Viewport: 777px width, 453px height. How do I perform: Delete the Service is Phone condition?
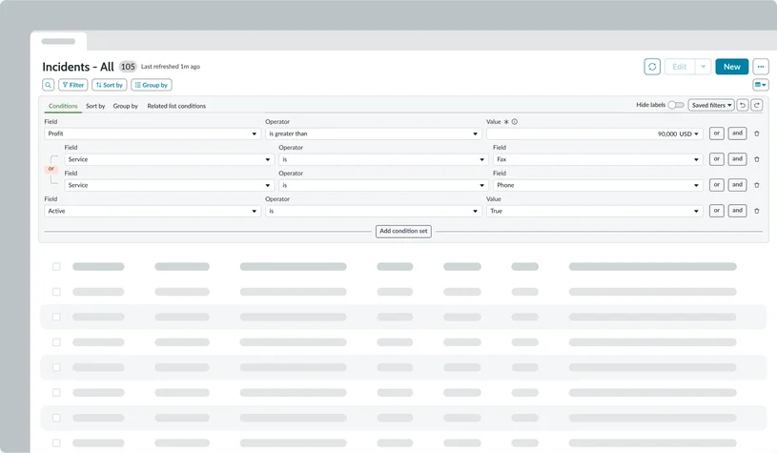(x=757, y=185)
